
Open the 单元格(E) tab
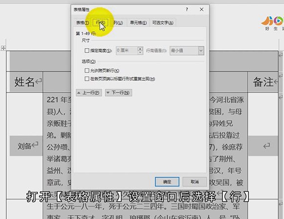(138, 23)
